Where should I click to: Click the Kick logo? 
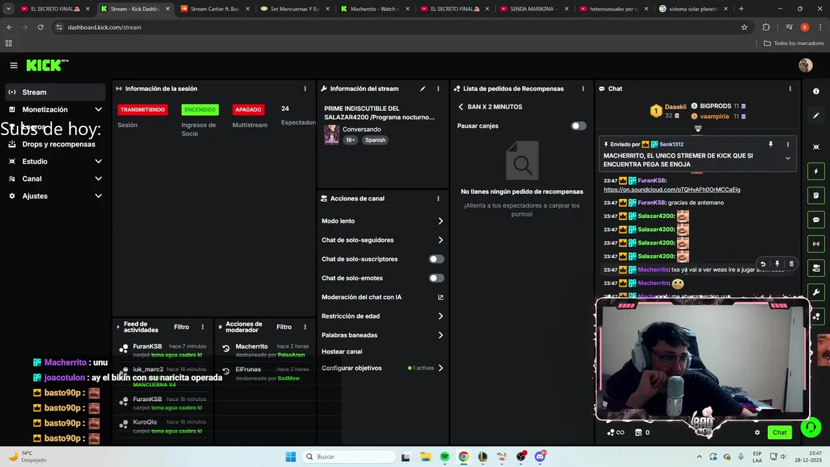point(47,66)
